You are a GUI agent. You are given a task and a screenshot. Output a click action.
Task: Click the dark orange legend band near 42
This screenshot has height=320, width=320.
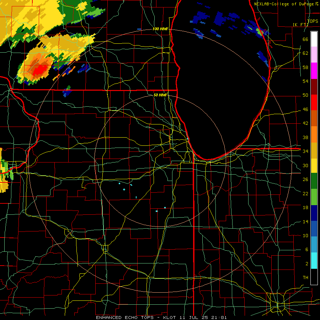[x=314, y=118]
